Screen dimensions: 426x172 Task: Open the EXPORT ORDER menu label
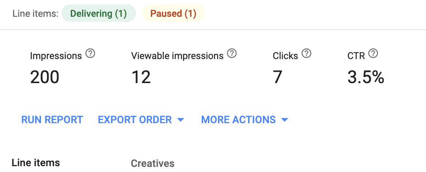pyautogui.click(x=135, y=120)
